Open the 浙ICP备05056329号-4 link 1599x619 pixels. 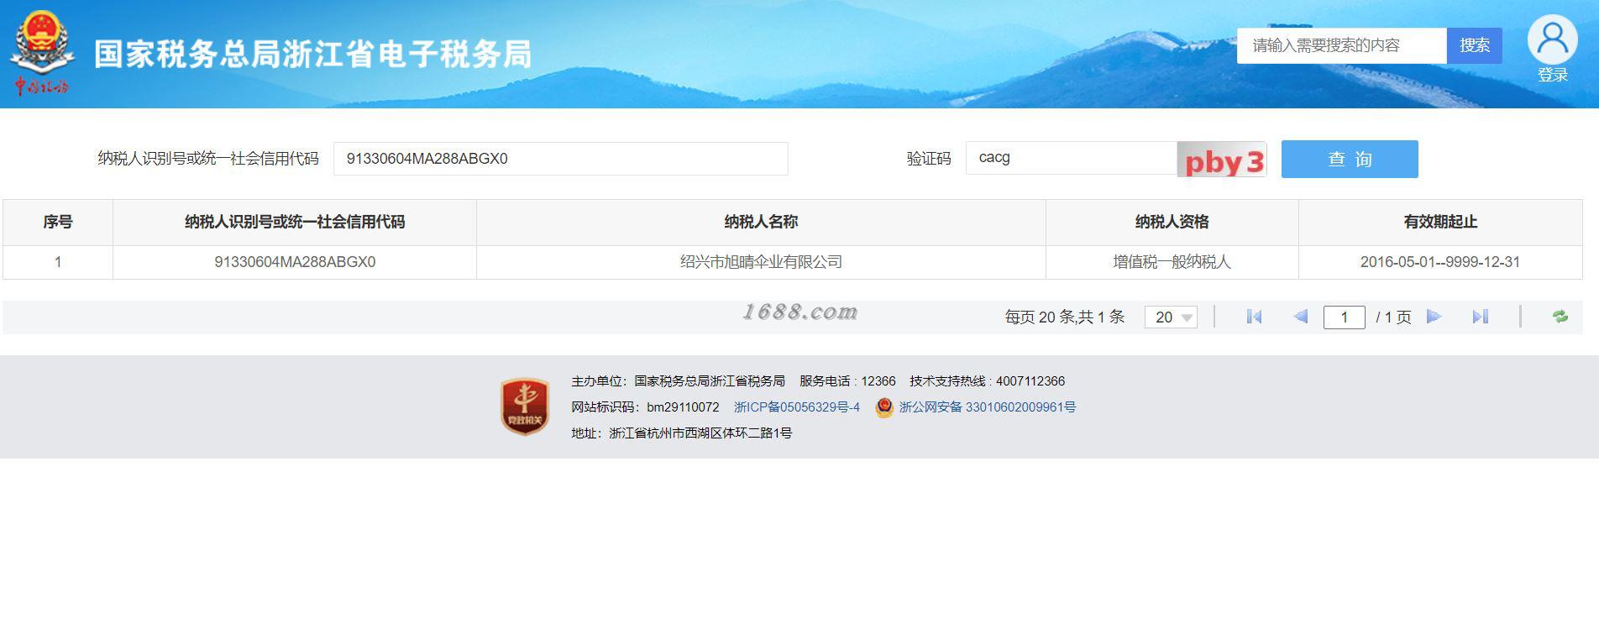coord(797,407)
